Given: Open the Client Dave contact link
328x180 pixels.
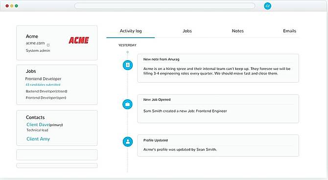Looking at the screenshot, I should click(38, 125).
